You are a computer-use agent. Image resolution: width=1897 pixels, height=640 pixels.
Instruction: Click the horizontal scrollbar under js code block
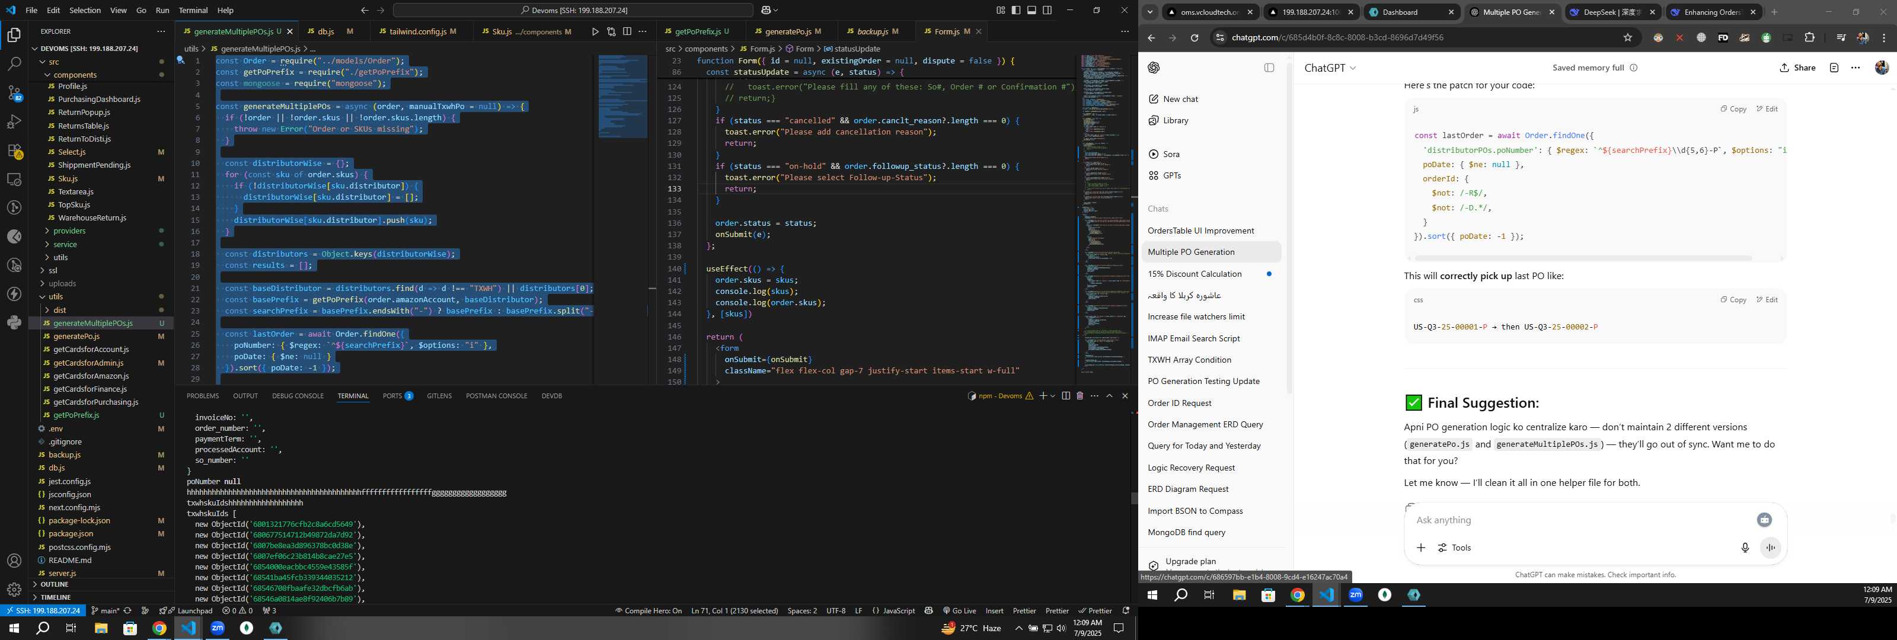[1583, 258]
